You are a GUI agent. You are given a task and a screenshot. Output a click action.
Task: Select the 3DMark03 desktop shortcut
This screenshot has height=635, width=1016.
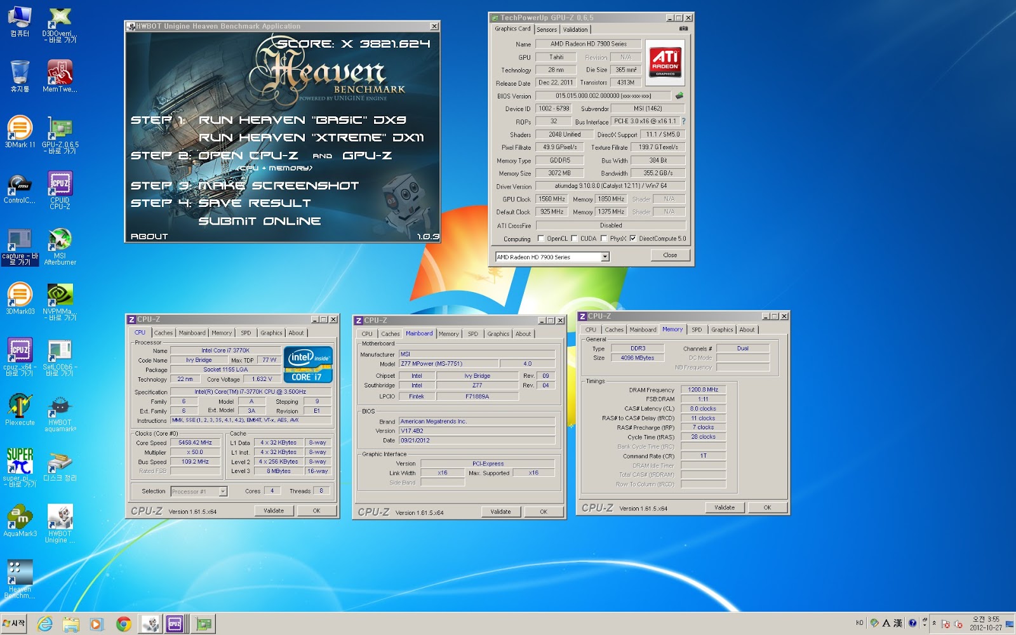20,299
